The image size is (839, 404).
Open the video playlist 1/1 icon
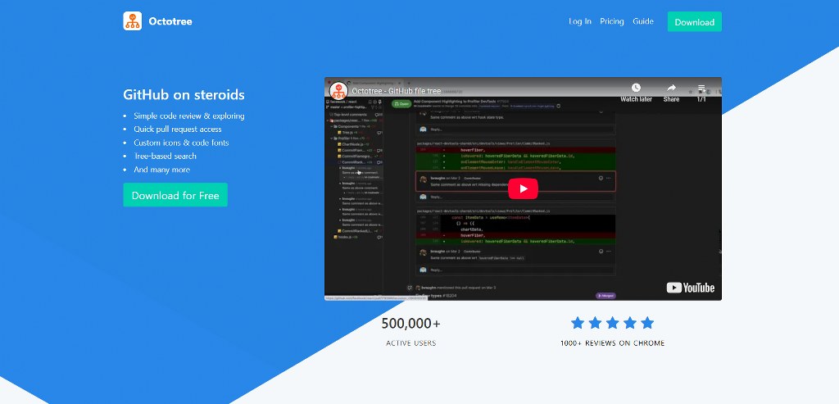[x=701, y=88]
